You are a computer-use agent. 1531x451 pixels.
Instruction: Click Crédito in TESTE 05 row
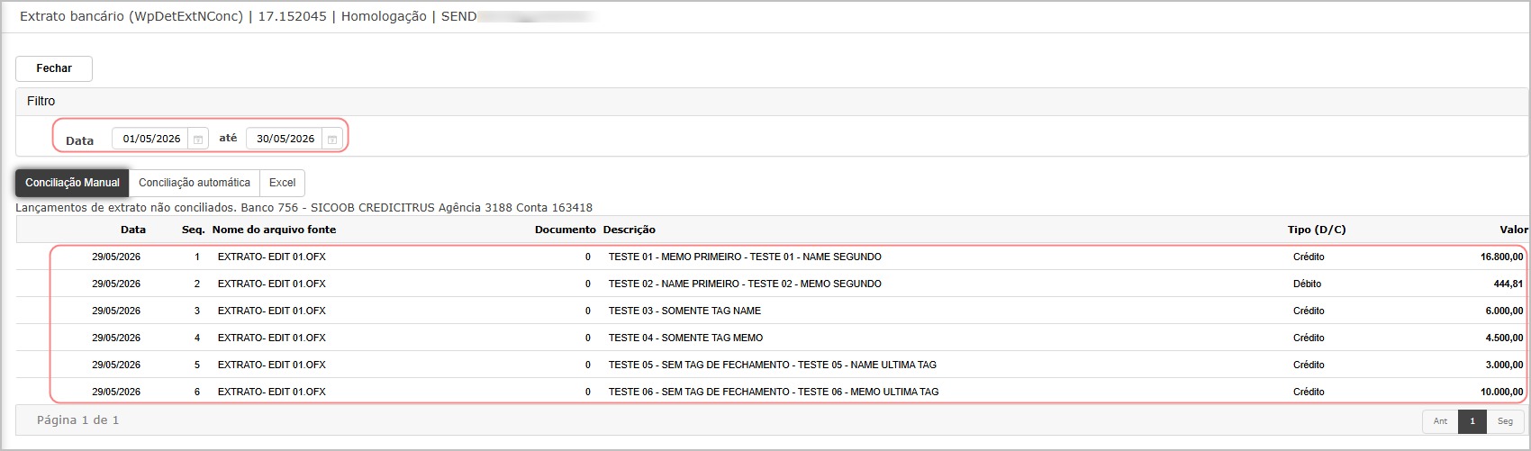pos(1309,365)
